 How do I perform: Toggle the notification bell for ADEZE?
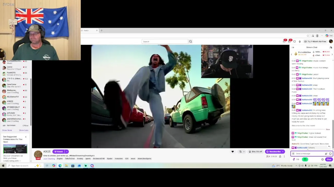pos(240,152)
